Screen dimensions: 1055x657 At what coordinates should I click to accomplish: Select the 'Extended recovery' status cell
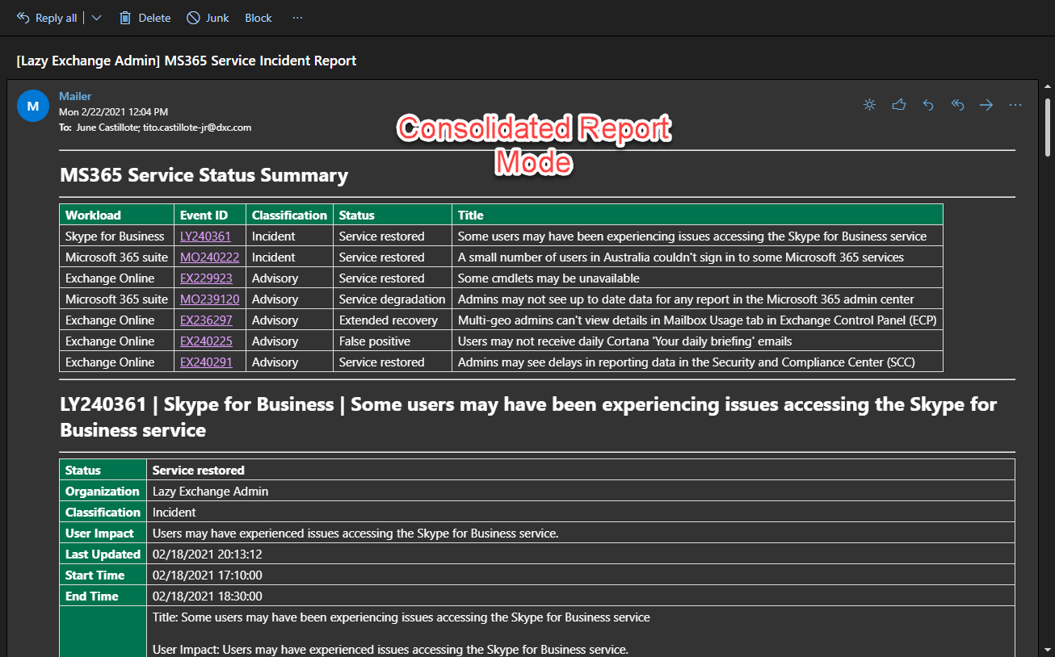pyautogui.click(x=393, y=320)
